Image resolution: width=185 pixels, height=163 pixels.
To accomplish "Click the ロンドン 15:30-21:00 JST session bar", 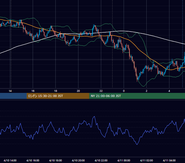I will coord(58,96).
